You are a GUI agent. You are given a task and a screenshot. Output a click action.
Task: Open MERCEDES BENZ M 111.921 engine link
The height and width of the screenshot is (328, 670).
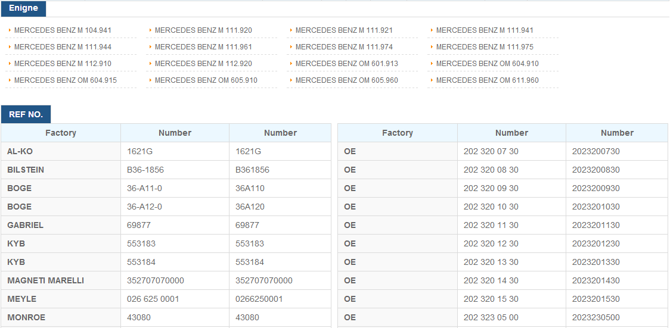point(344,30)
